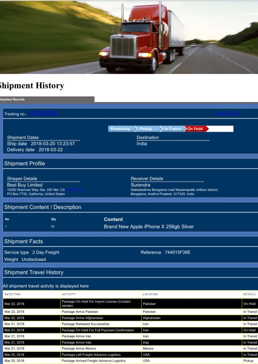Click the red On Hold status step
The height and width of the screenshot is (364, 258).
(x=195, y=129)
